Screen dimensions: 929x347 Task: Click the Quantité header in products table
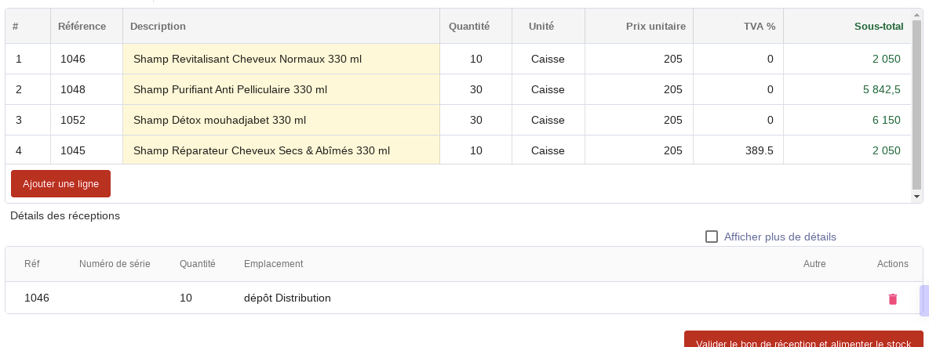click(468, 27)
